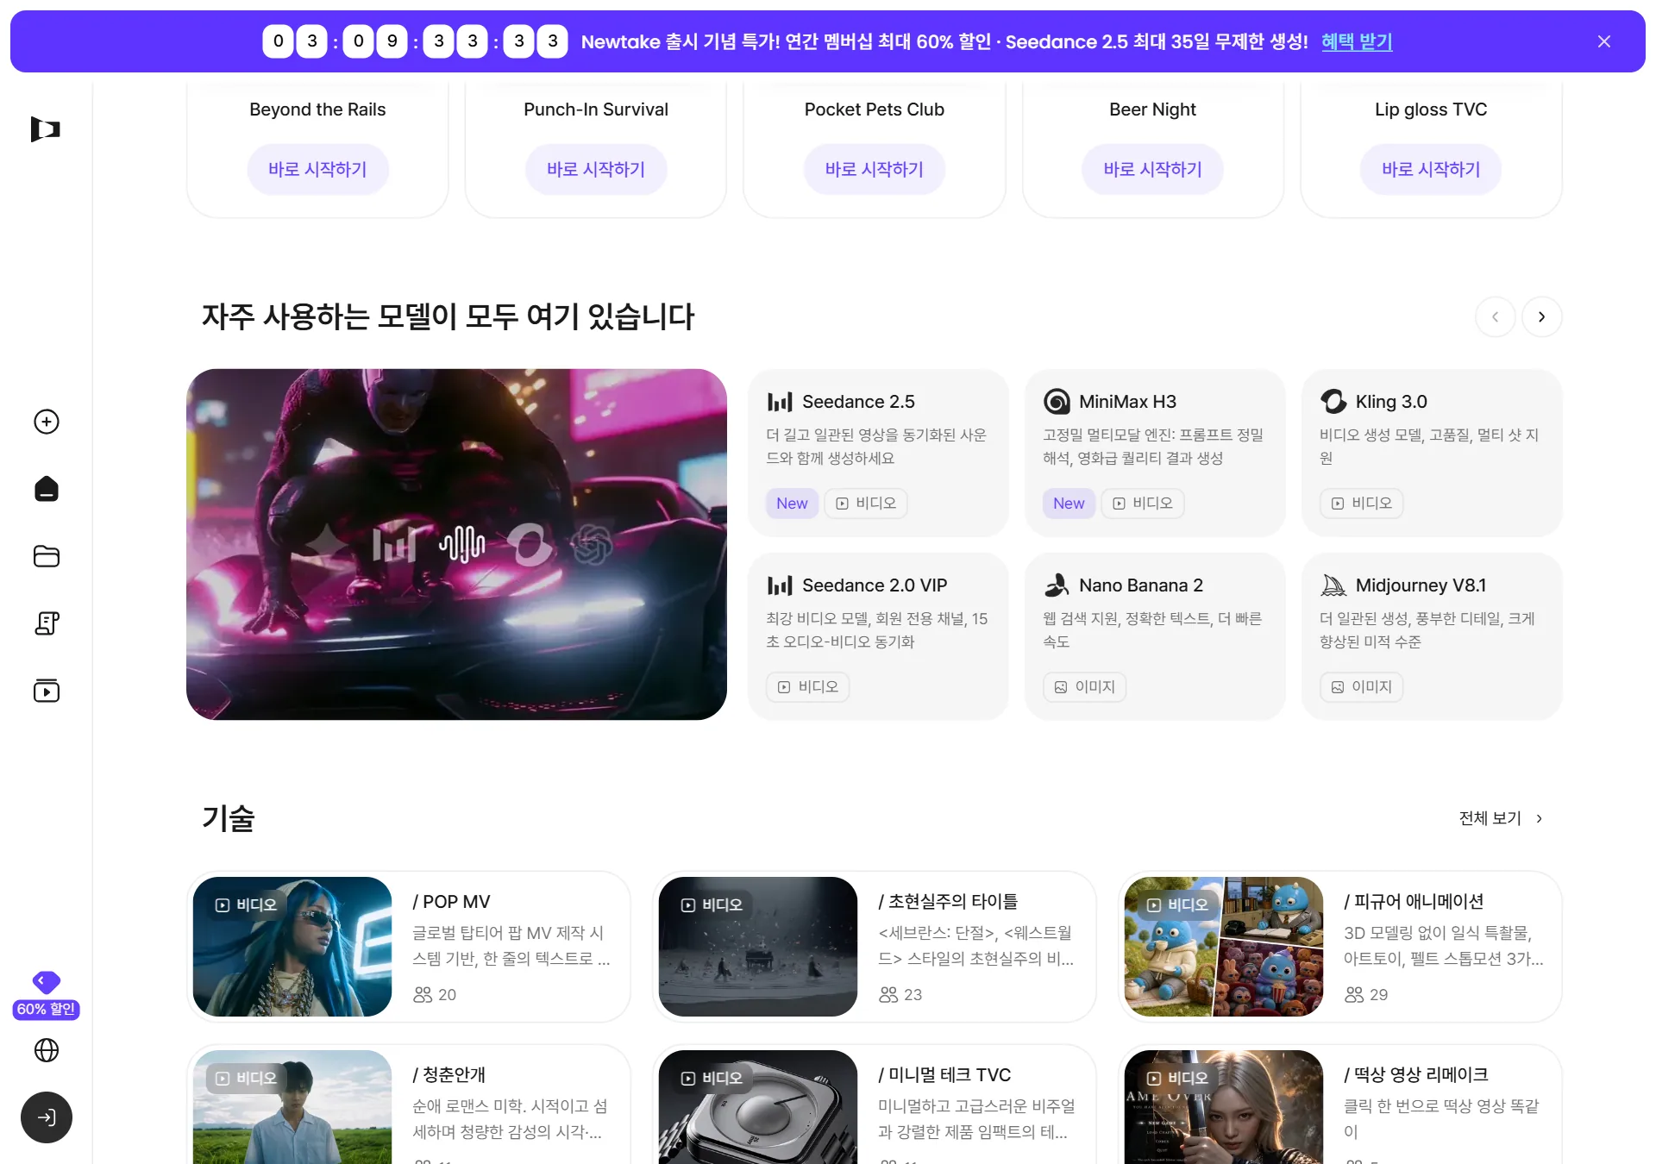This screenshot has width=1656, height=1164.
Task: Click the plus create icon in sidebar
Action: coord(47,422)
